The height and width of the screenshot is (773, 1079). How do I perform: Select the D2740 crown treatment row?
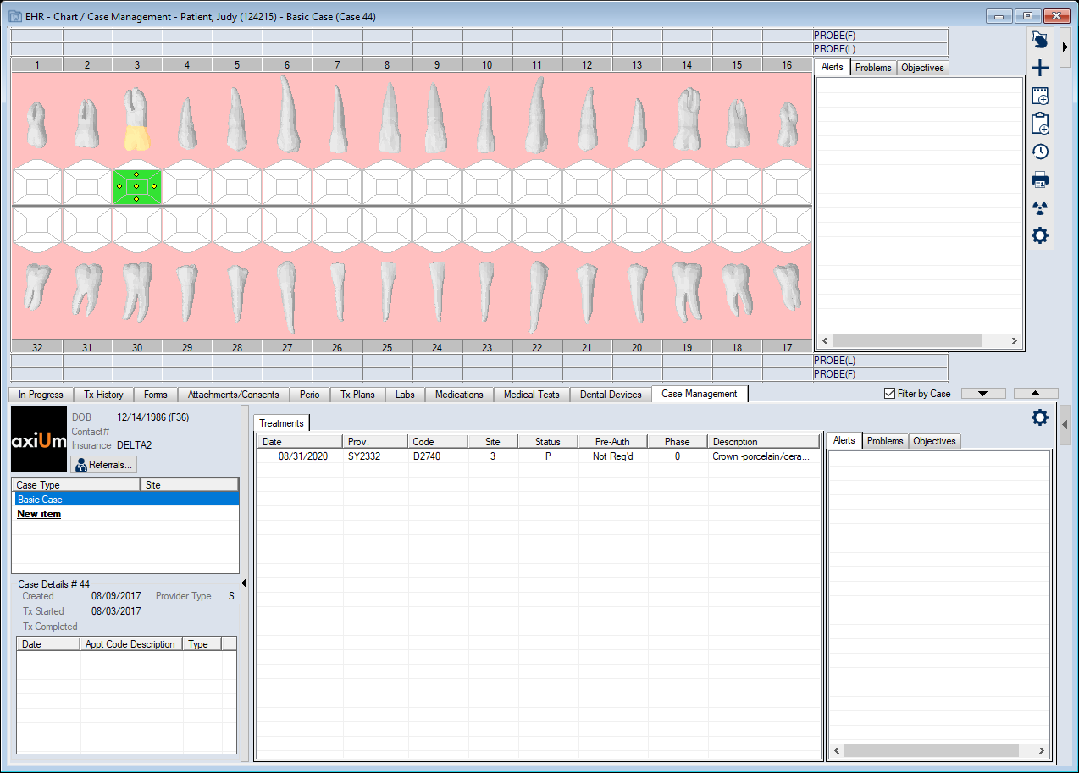(x=538, y=456)
